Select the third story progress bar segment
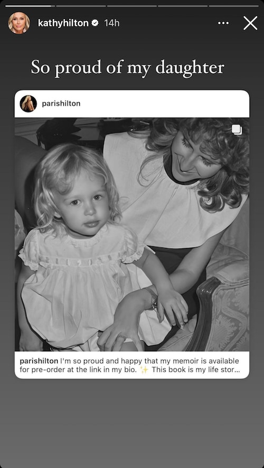The image size is (264, 468). [x=131, y=6]
